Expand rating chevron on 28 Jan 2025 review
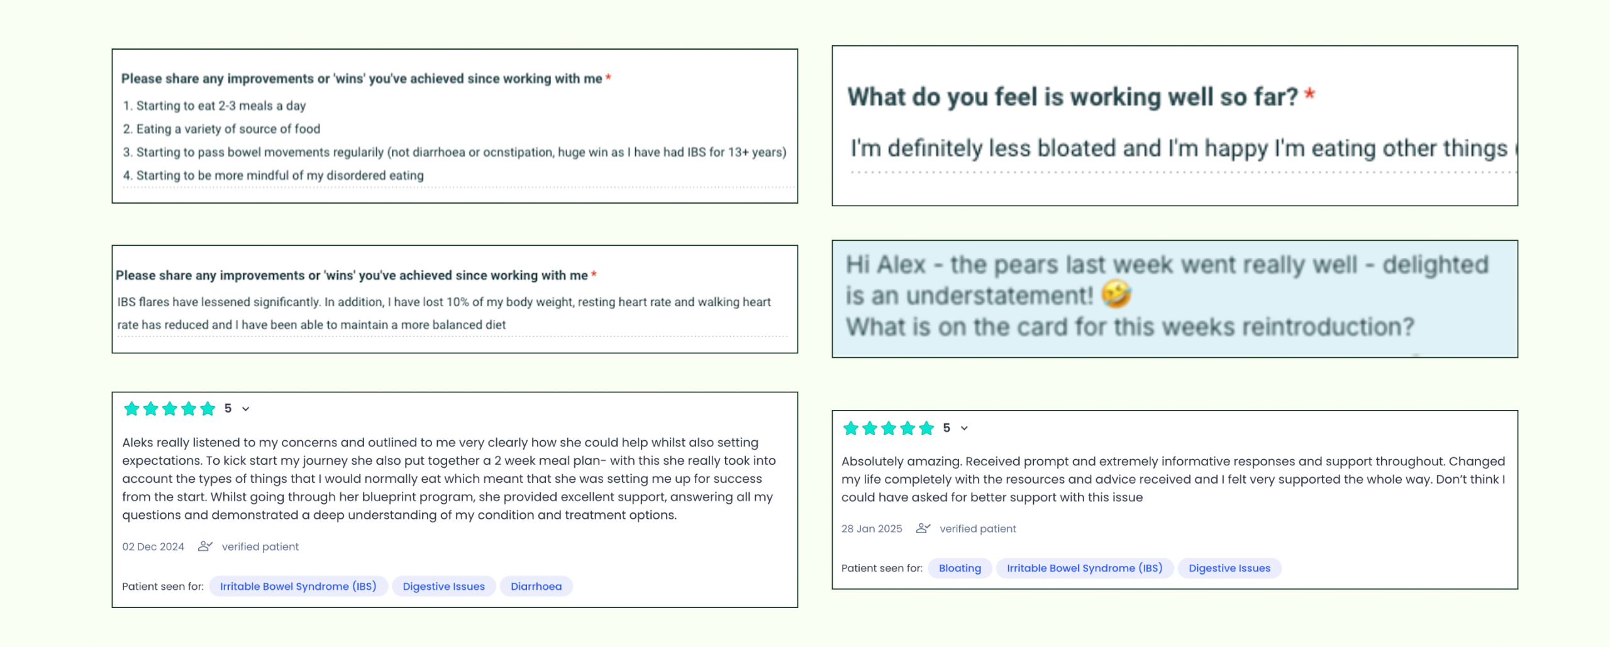 (x=964, y=428)
